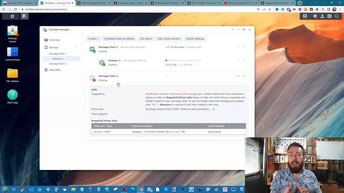This screenshot has width=344, height=193.
Task: Go back in browser
Action: [4, 10]
